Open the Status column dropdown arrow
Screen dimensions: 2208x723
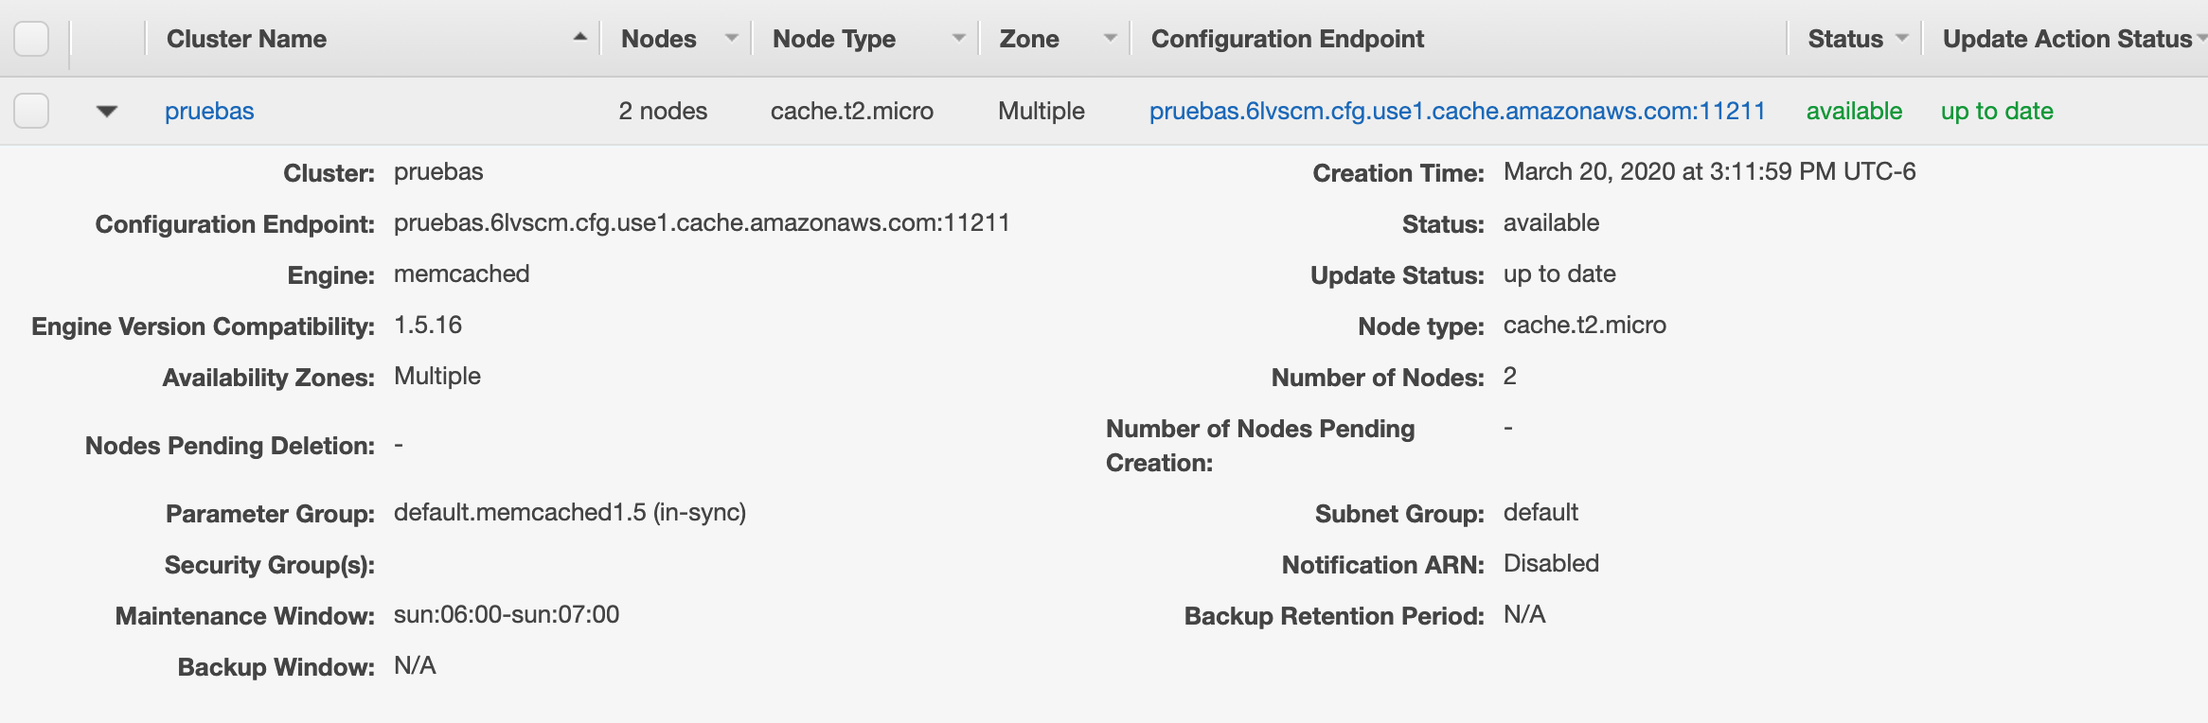(x=1901, y=38)
